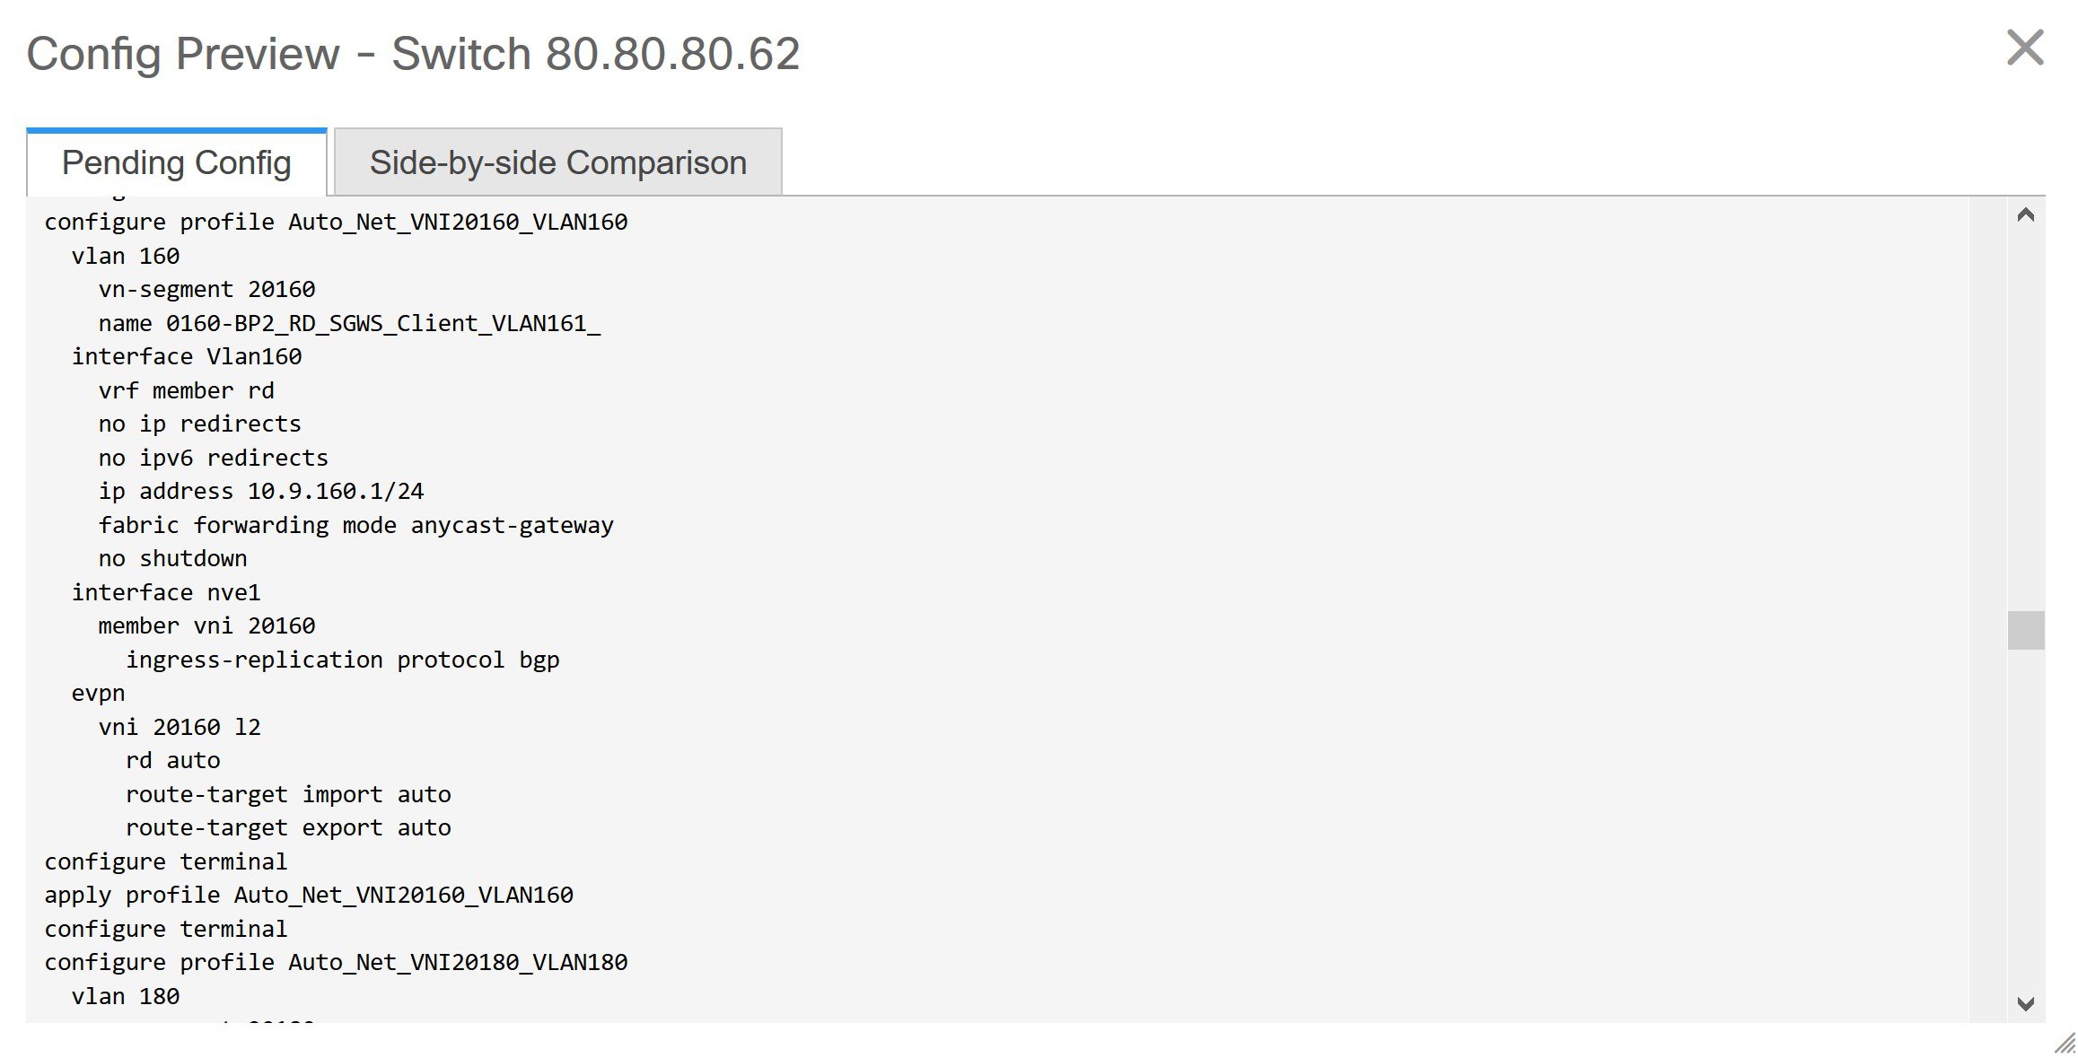Screen dimensions: 2078x1058
Task: Click 'configure profile Auto_Net_VNI20180_VLAN180' line
Action: [x=336, y=962]
